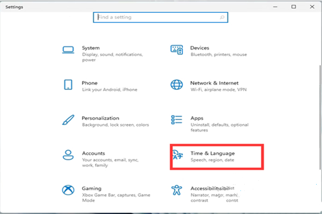Open the Accessibility figure icon

click(177, 190)
